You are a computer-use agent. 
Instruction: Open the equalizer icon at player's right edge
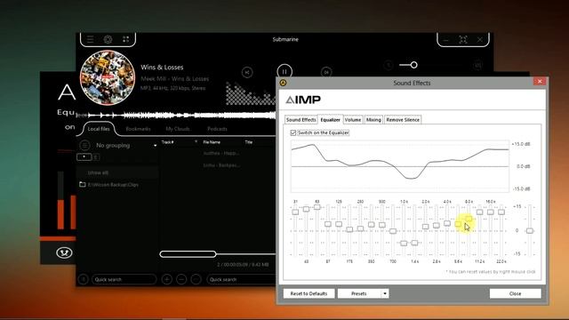tap(478, 65)
